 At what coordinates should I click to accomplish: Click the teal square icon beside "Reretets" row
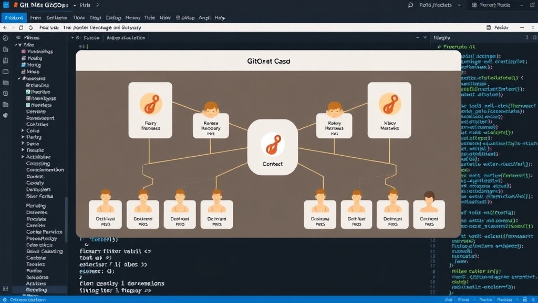[28, 105]
